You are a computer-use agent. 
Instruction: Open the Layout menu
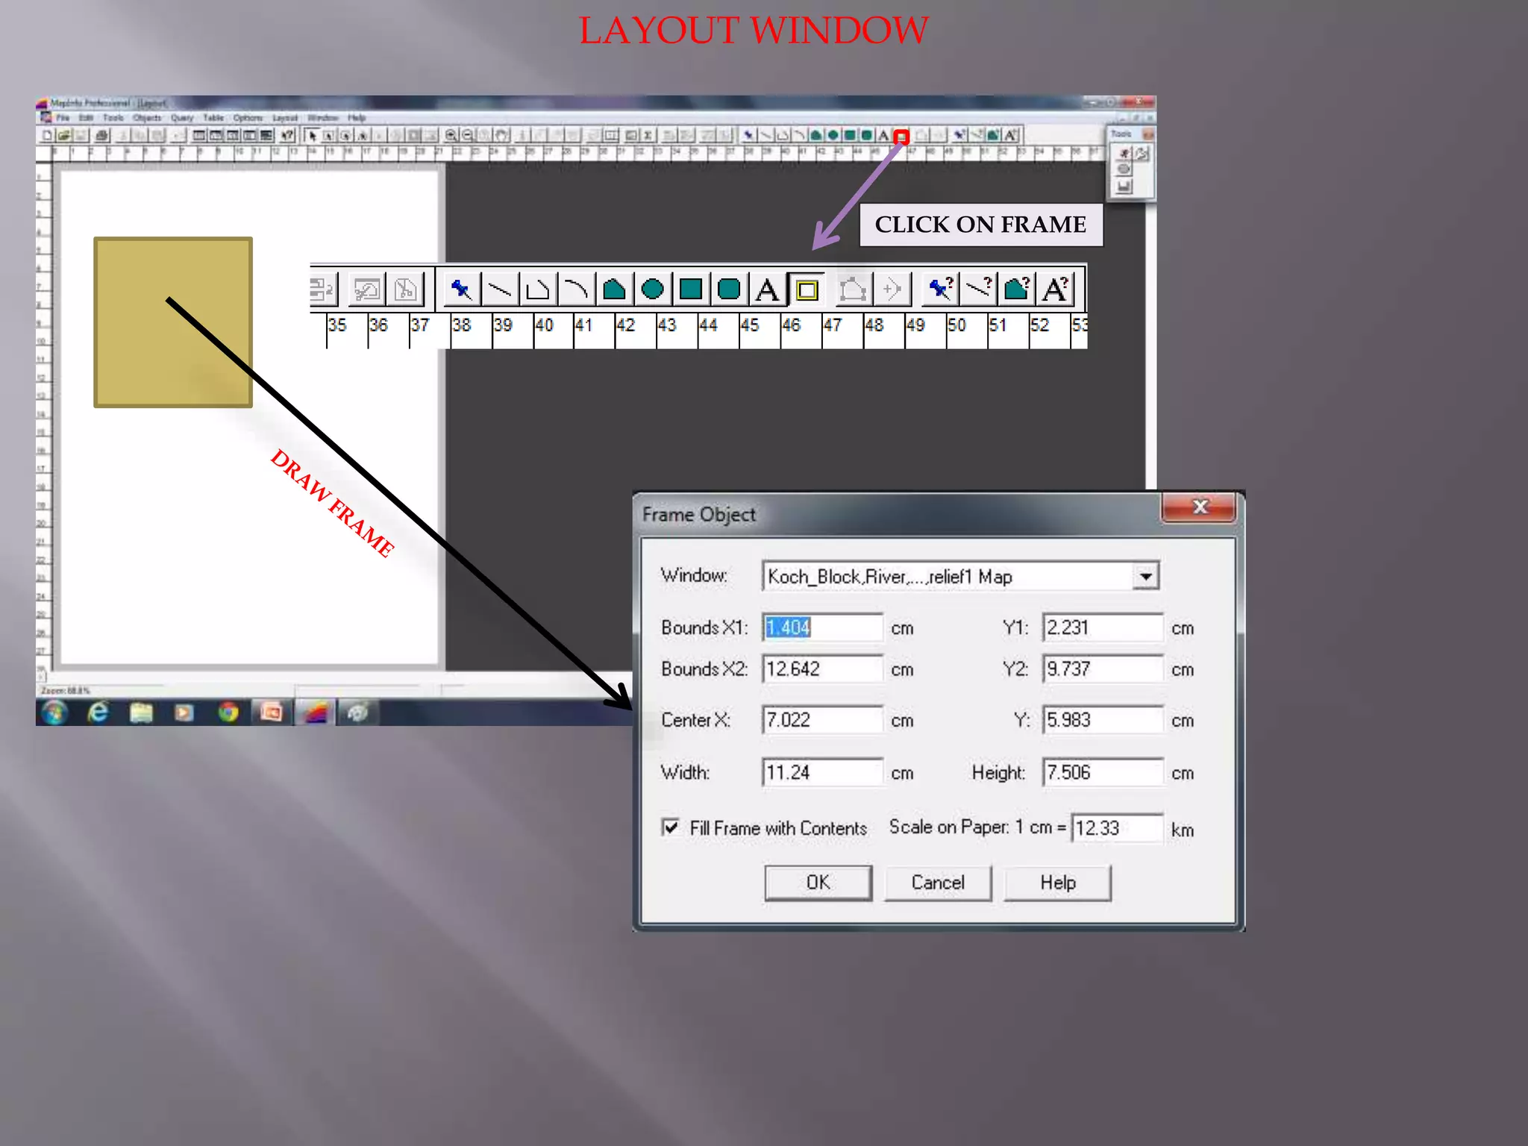tap(285, 118)
